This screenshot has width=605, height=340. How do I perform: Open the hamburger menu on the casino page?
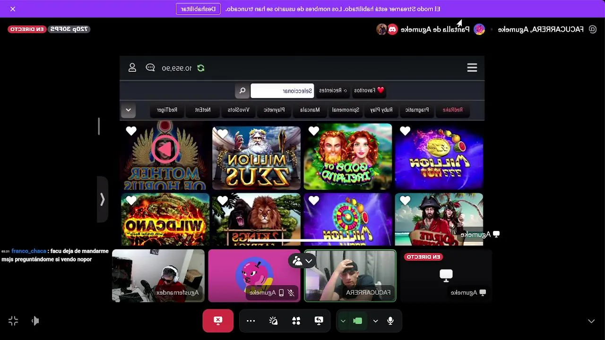pos(472,68)
